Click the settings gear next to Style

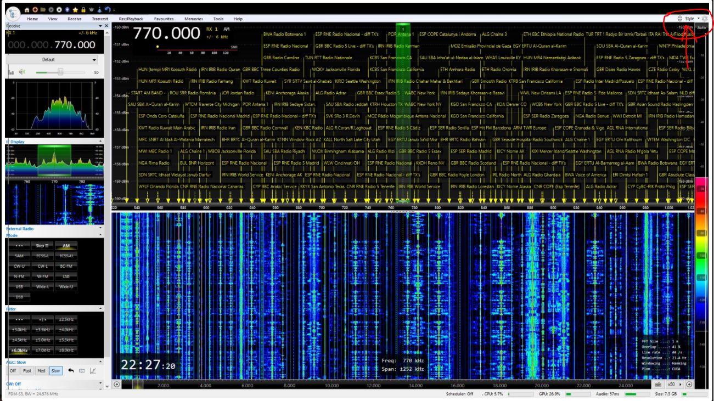pyautogui.click(x=705, y=19)
